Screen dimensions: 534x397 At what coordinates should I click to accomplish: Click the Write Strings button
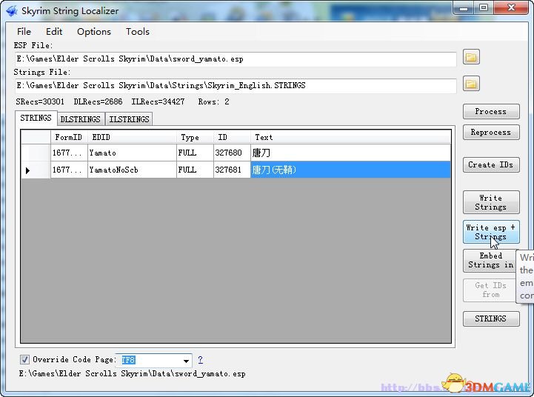point(491,202)
